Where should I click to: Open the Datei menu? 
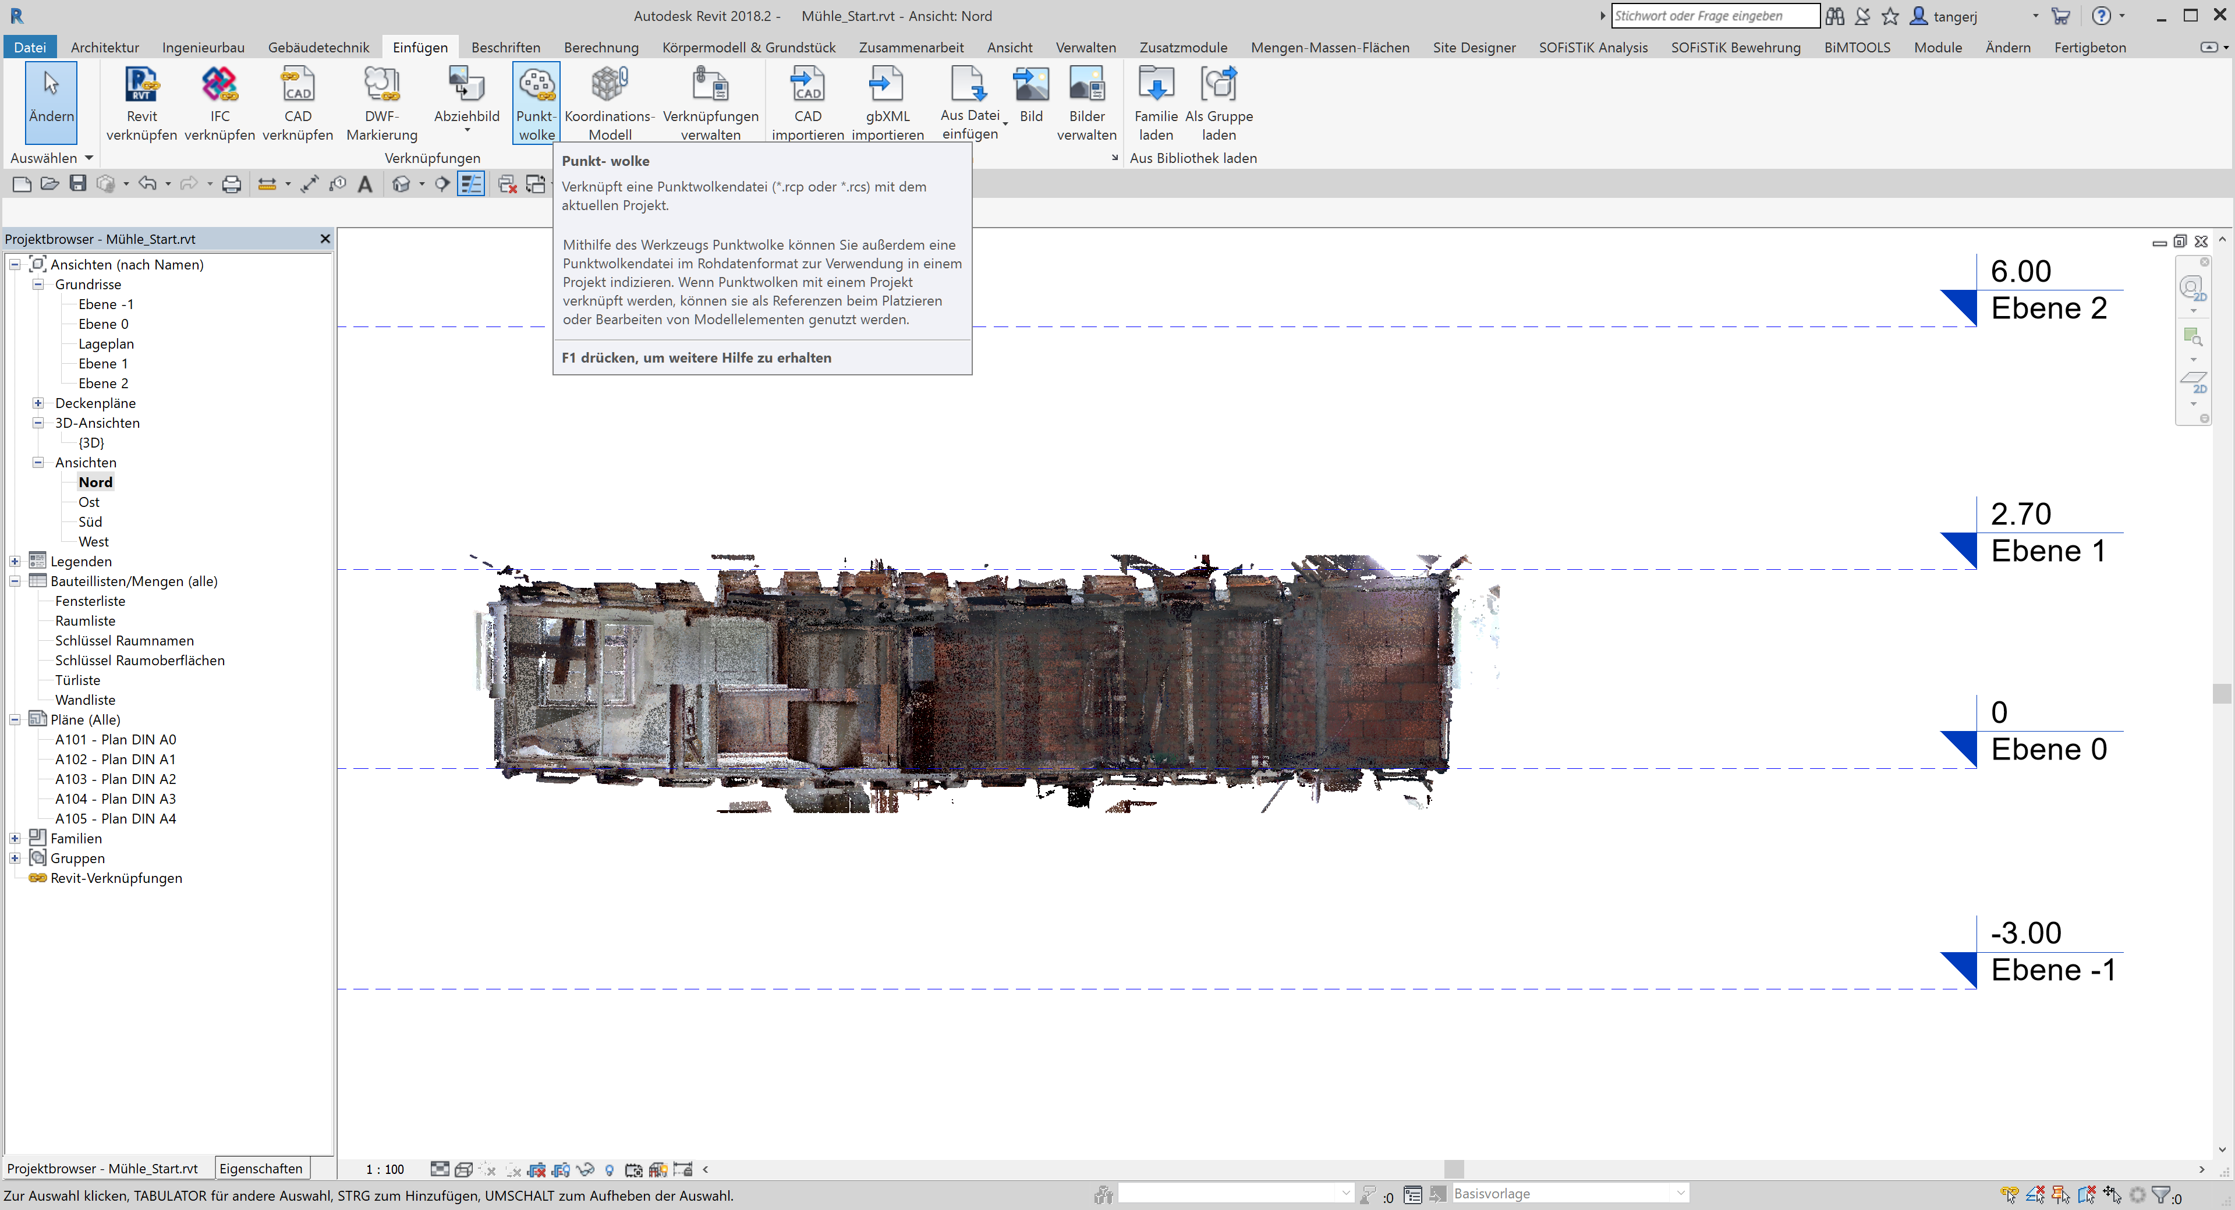(30, 48)
